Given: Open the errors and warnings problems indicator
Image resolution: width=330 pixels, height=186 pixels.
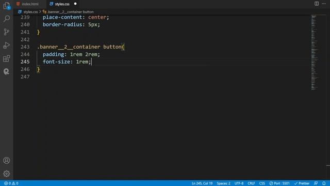Looking at the screenshot, I should tap(11, 183).
